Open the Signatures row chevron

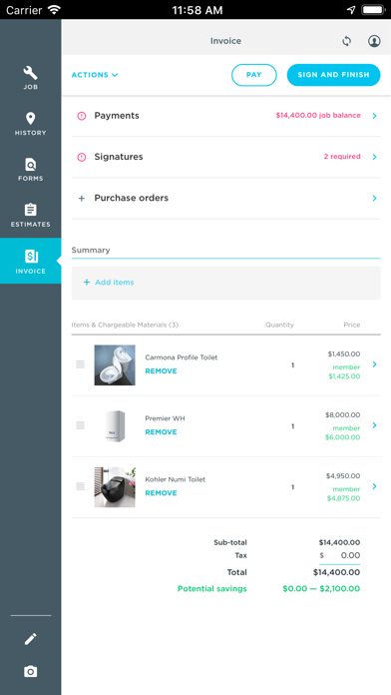click(x=375, y=157)
